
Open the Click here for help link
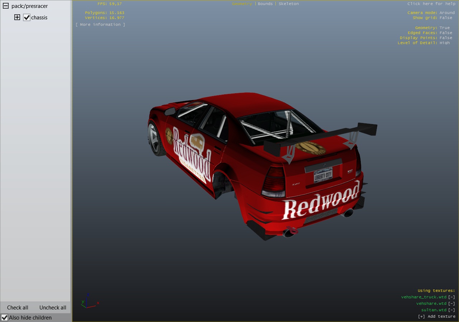click(431, 4)
